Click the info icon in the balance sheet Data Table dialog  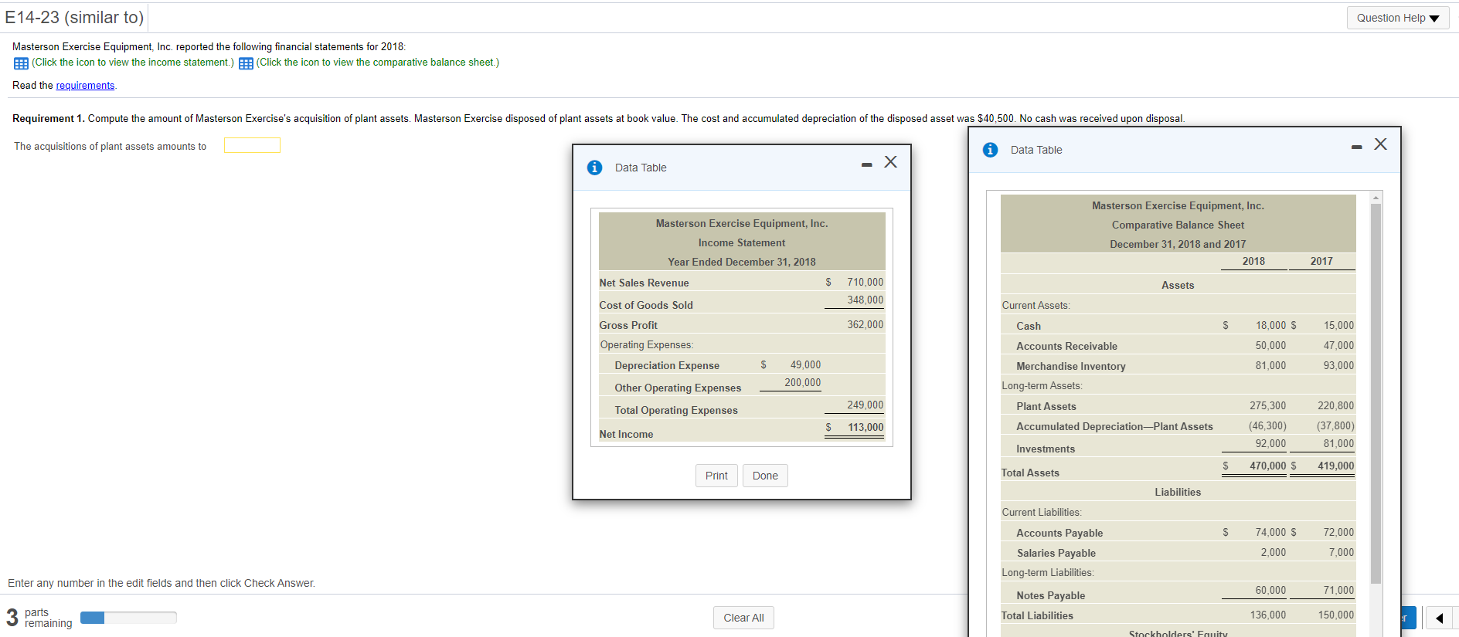(x=990, y=150)
